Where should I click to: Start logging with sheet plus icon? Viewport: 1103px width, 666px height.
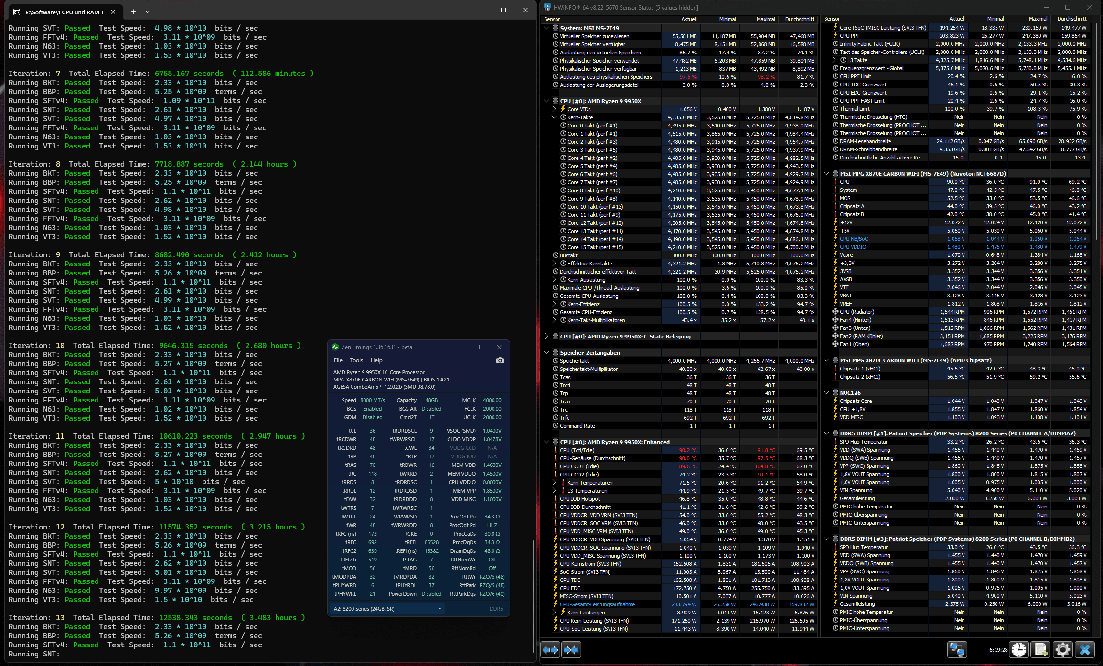[1041, 650]
